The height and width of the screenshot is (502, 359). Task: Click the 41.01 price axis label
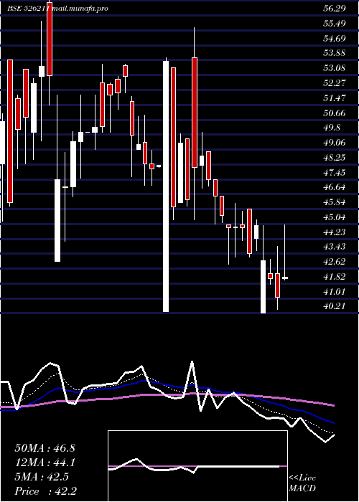coord(335,291)
